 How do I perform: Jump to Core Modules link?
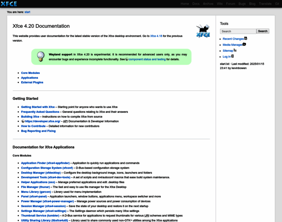pos(30,73)
